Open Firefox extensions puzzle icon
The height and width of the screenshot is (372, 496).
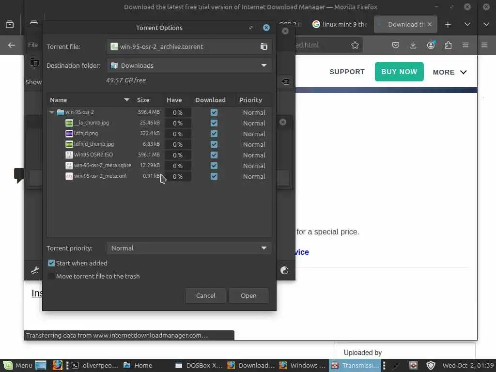(448, 45)
